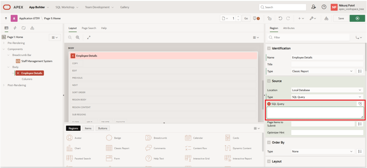The width and height of the screenshot is (367, 168).
Task: Open the Shared Components icon in toolbar
Action: 326,18
